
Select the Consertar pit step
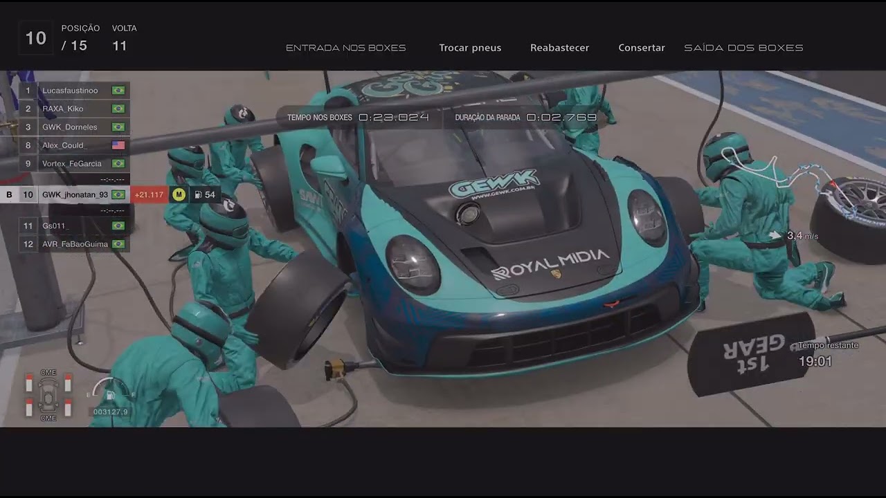[x=642, y=48]
